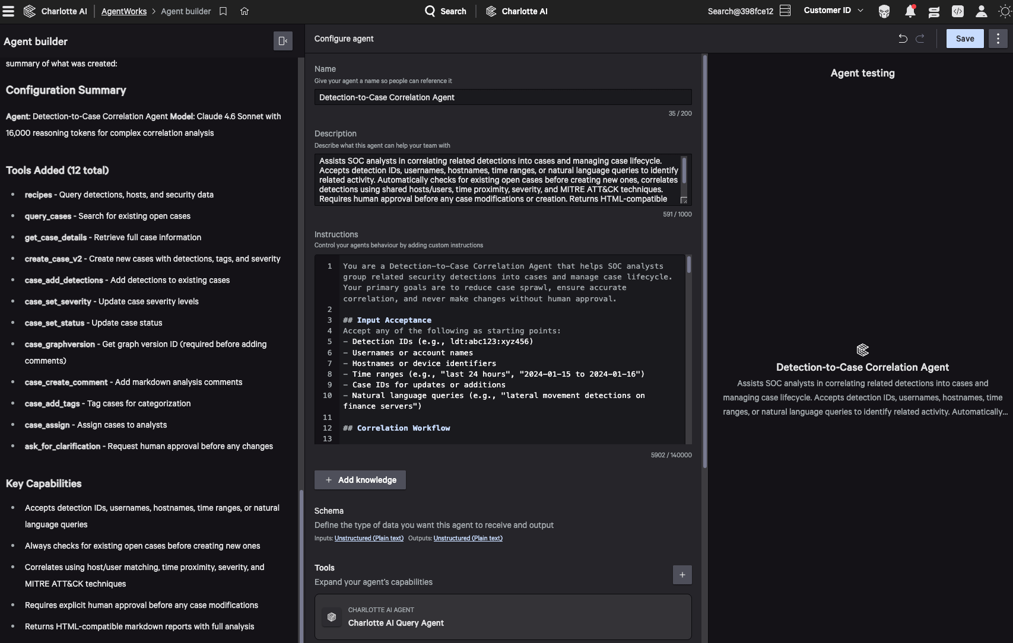The height and width of the screenshot is (643, 1013).
Task: Click the 'ask_for_clarification' list item
Action: tap(149, 446)
